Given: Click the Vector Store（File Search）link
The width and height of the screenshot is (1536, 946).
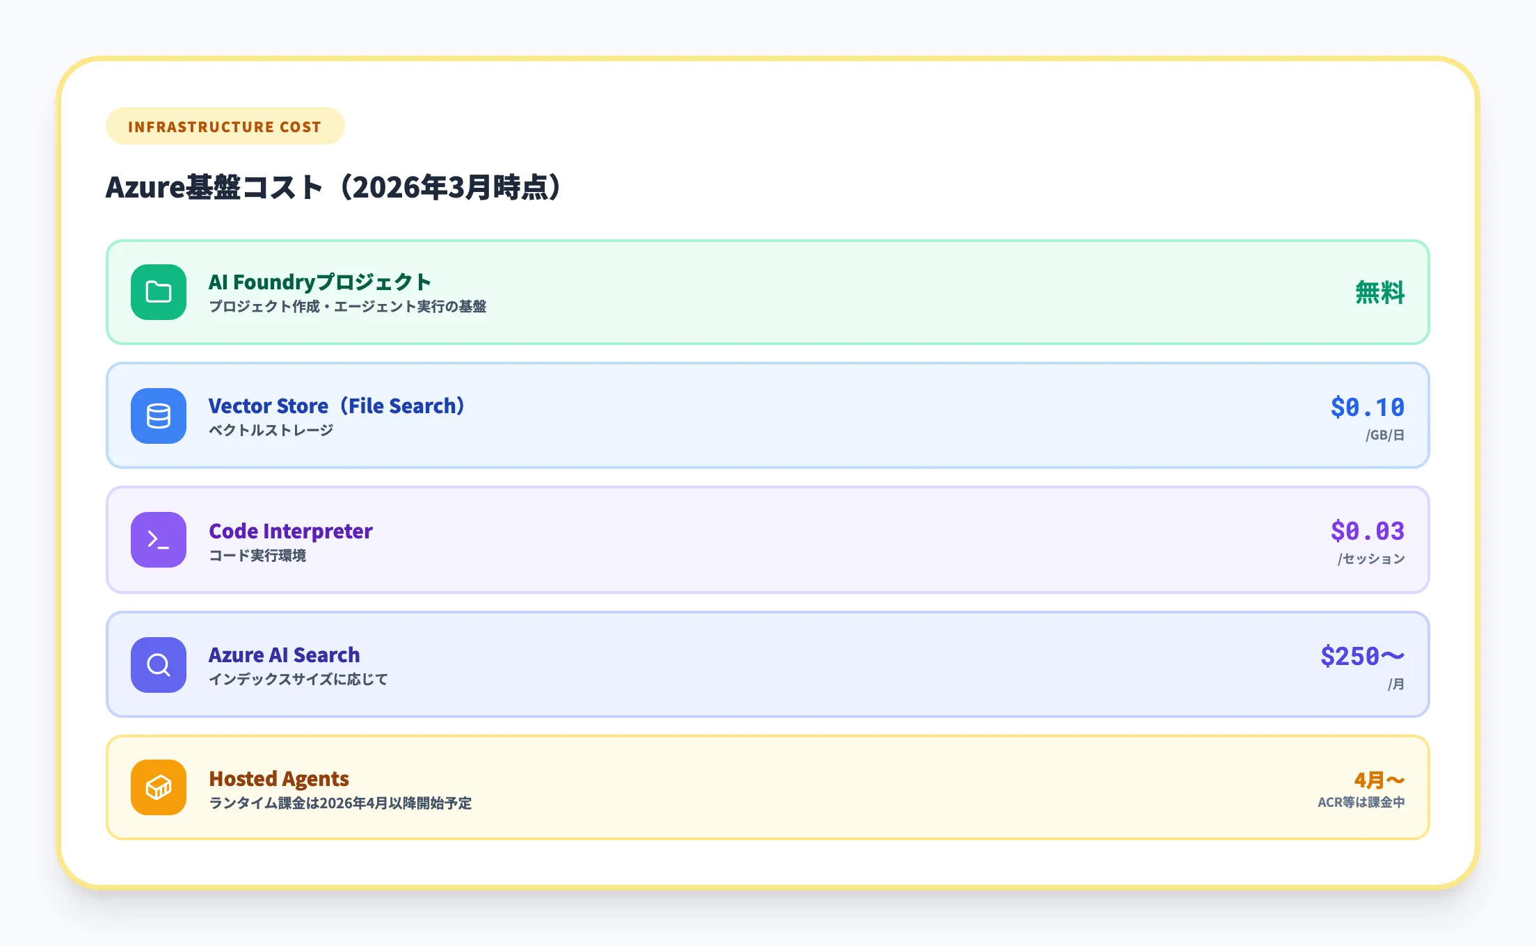Looking at the screenshot, I should point(337,406).
